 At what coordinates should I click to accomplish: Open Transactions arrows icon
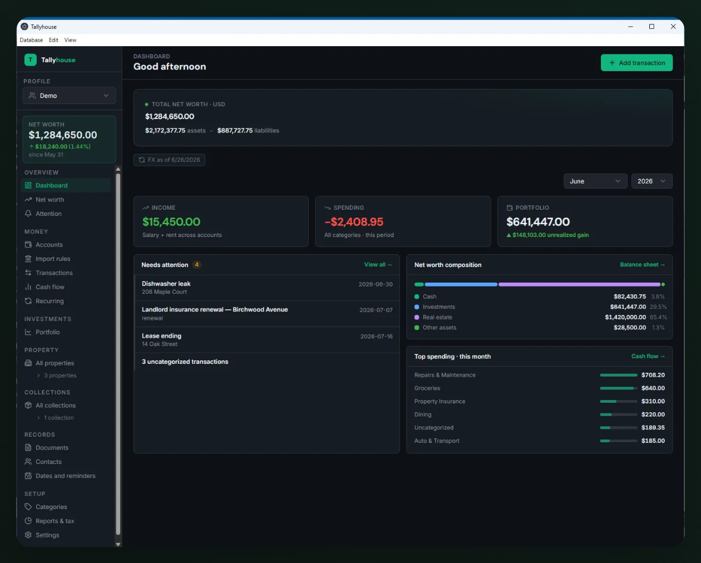(28, 273)
